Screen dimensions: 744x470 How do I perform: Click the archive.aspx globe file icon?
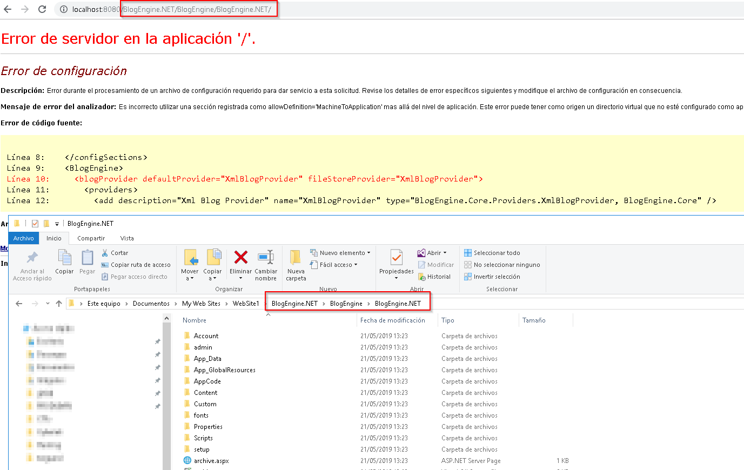pos(187,461)
